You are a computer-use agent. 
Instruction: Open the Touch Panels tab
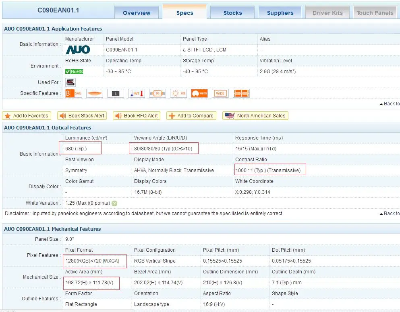pyautogui.click(x=375, y=13)
